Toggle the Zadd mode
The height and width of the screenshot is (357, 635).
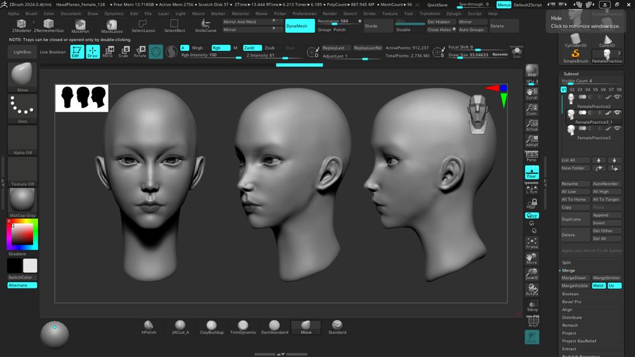(252, 48)
